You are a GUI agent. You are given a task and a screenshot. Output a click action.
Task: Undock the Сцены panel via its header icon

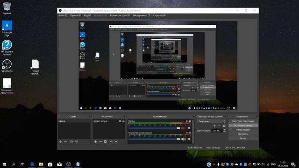click(89, 116)
